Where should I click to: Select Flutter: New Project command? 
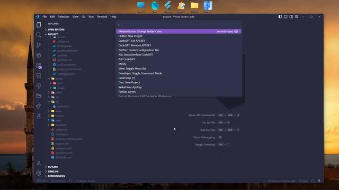click(179, 36)
